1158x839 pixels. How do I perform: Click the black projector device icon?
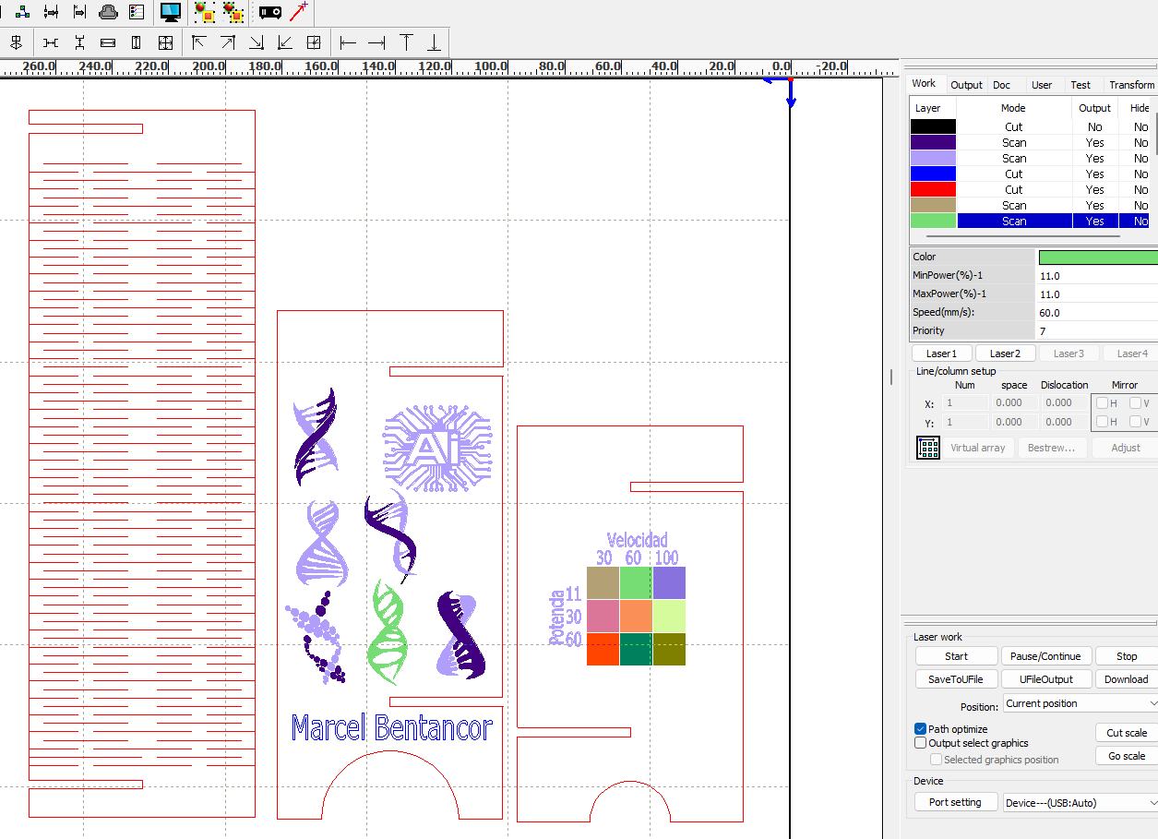click(x=269, y=12)
